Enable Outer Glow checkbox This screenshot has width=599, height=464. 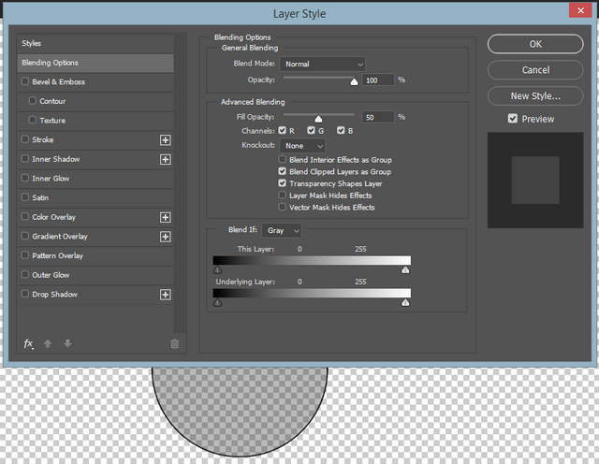point(25,274)
